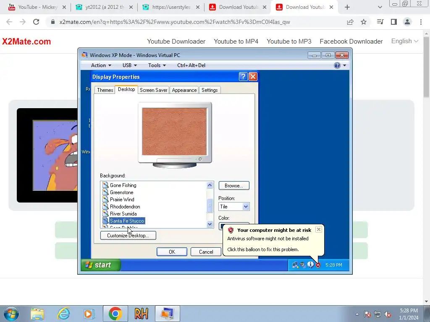This screenshot has height=322, width=430.
Task: Close the security warning balloon
Action: [318, 229]
